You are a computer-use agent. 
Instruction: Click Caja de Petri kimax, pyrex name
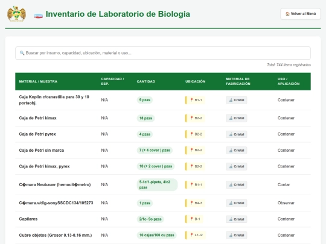(x=44, y=166)
